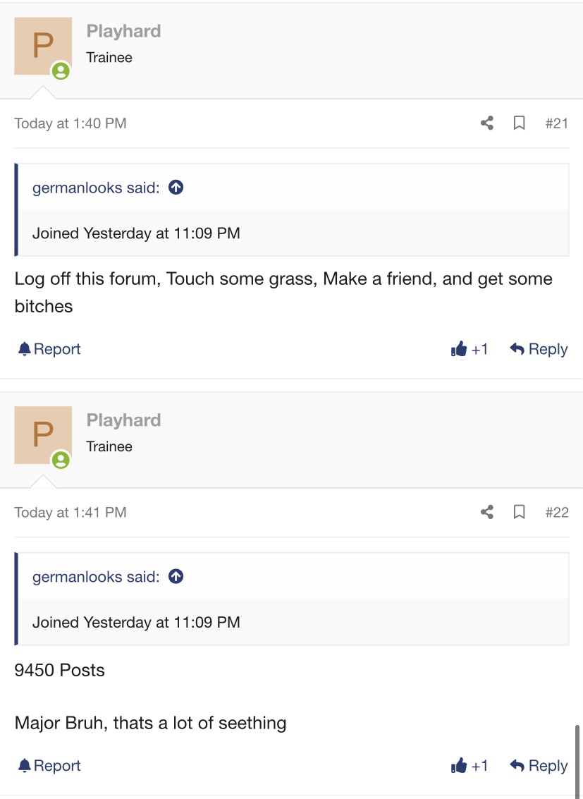Open permalink #22
The image size is (583, 799).
click(556, 512)
